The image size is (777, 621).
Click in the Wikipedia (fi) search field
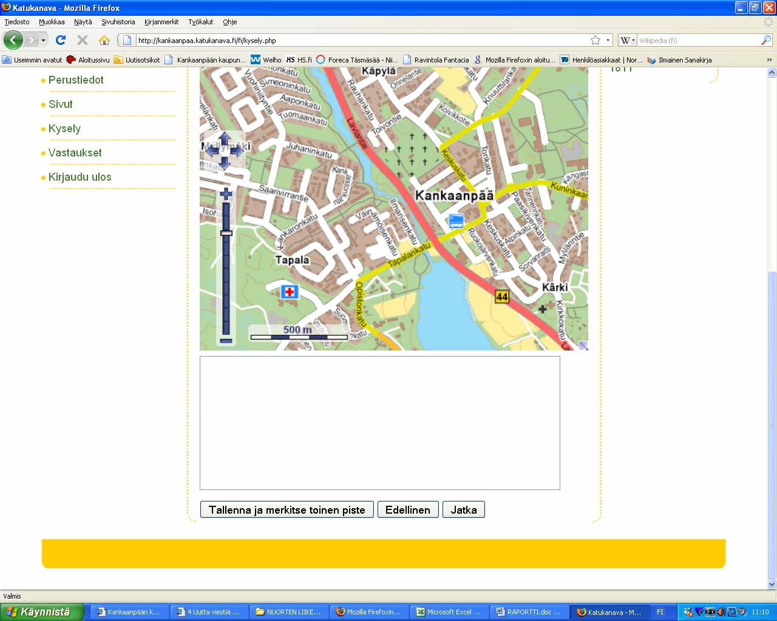coord(698,41)
